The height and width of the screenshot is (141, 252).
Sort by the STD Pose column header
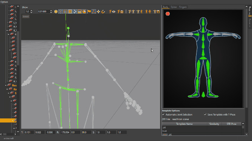(x=232, y=124)
